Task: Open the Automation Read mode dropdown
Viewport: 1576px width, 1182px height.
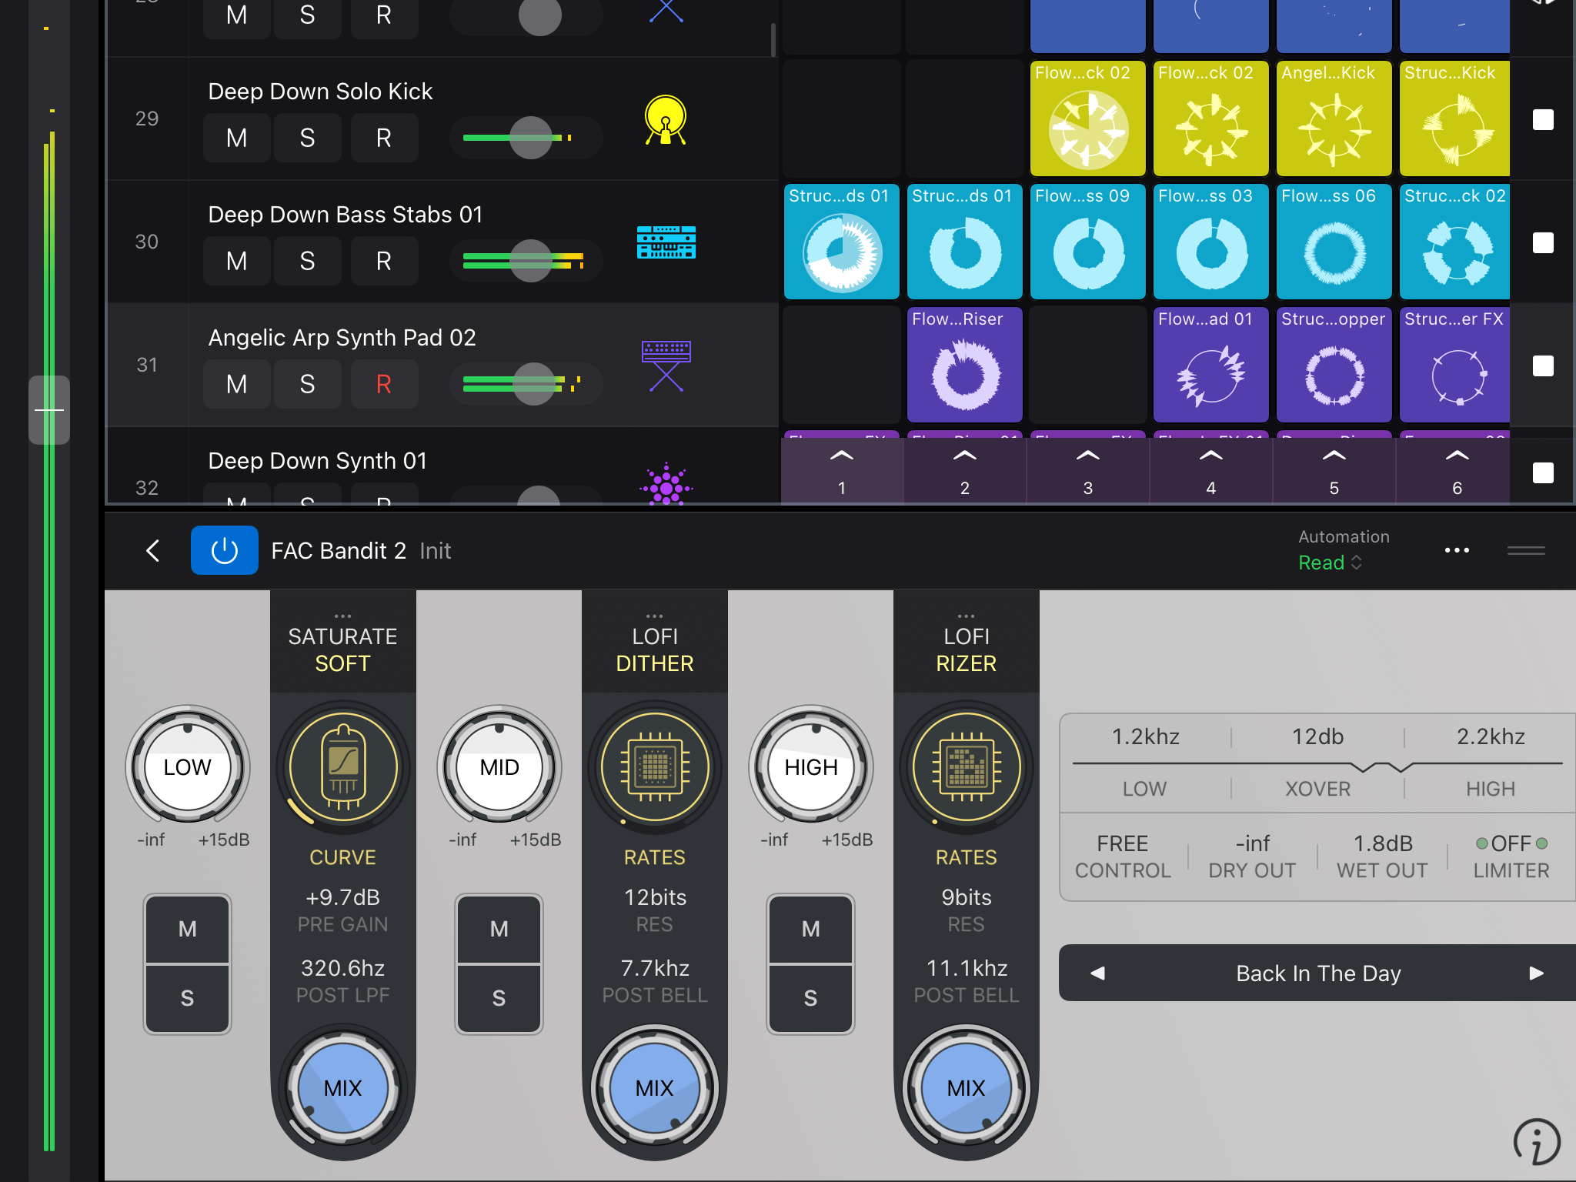Action: pyautogui.click(x=1330, y=563)
